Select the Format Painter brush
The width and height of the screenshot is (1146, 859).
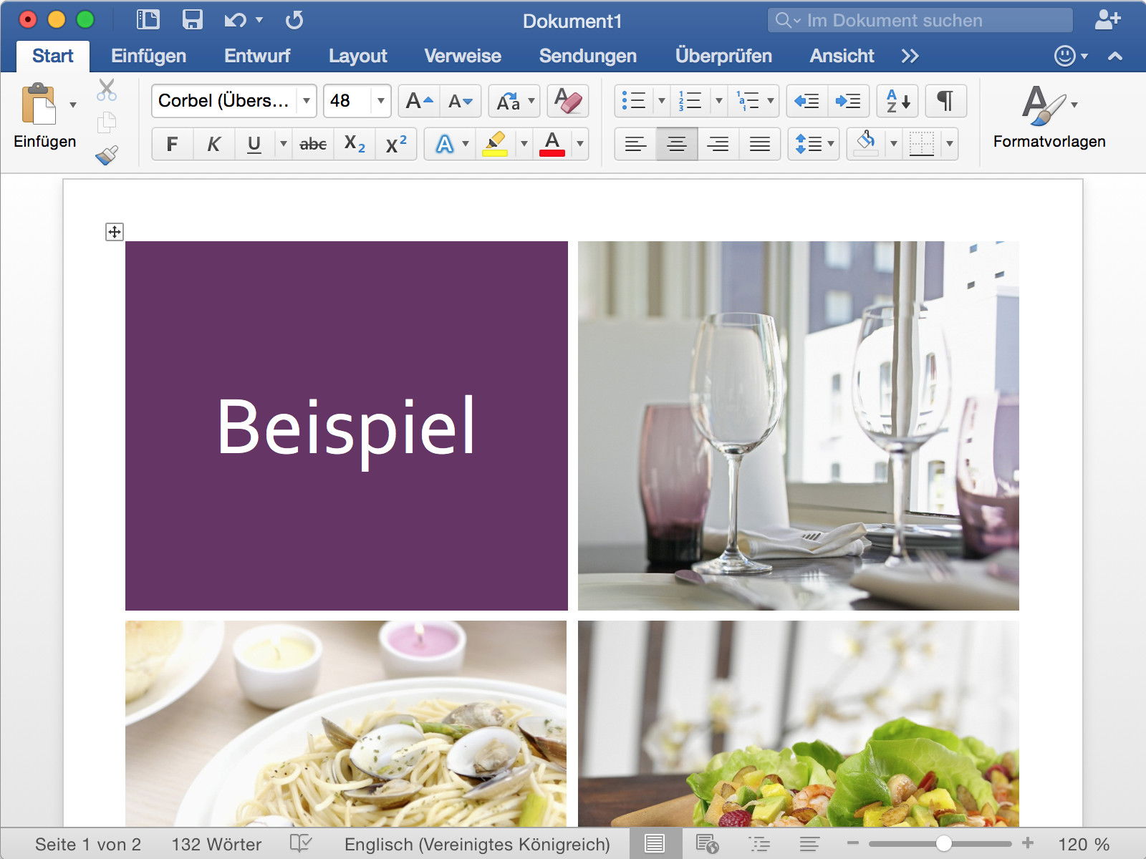pyautogui.click(x=107, y=155)
